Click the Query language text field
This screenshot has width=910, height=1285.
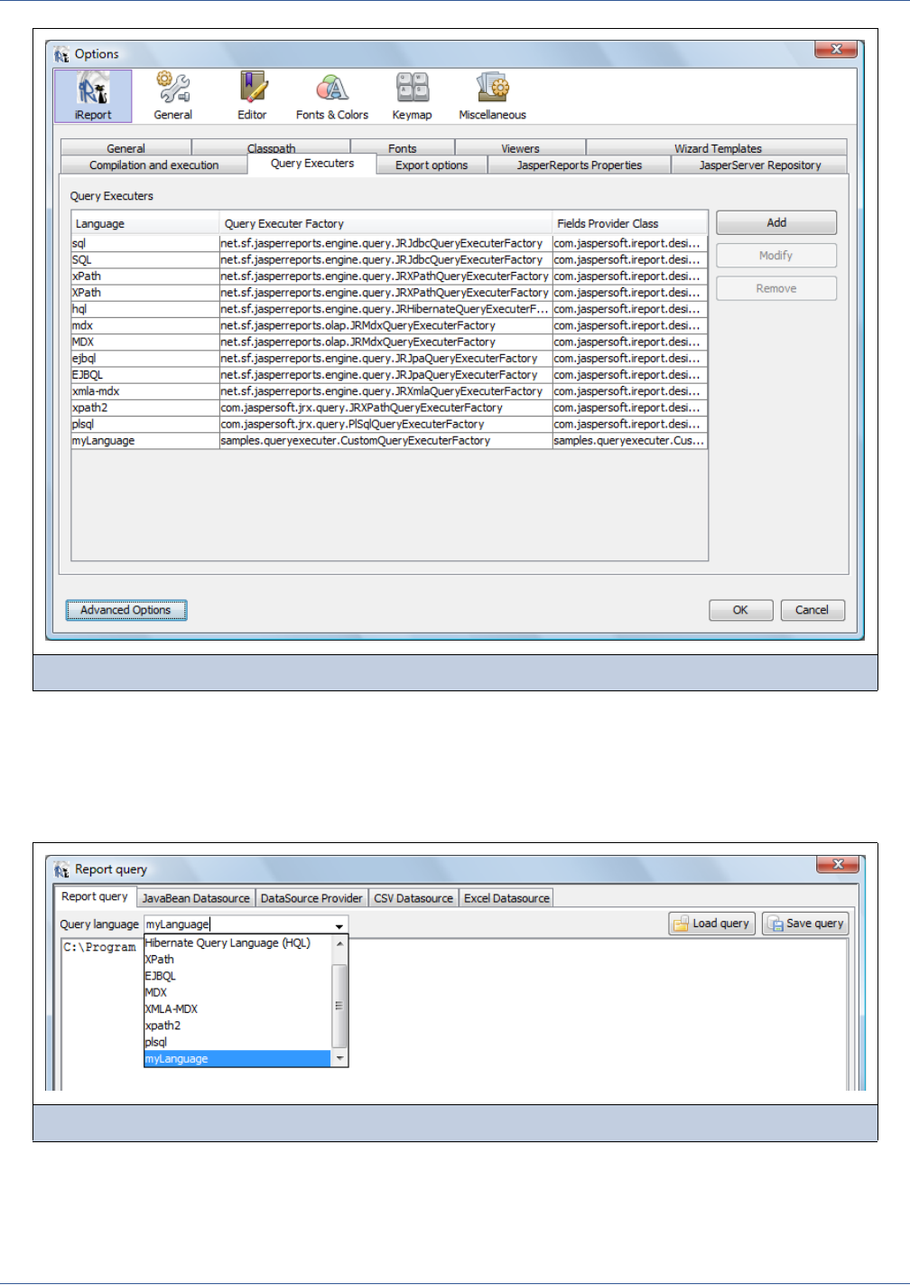tap(237, 924)
